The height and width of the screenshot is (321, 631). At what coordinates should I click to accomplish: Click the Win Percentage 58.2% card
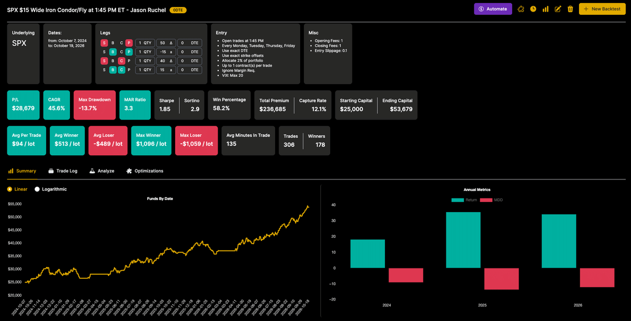[229, 105]
